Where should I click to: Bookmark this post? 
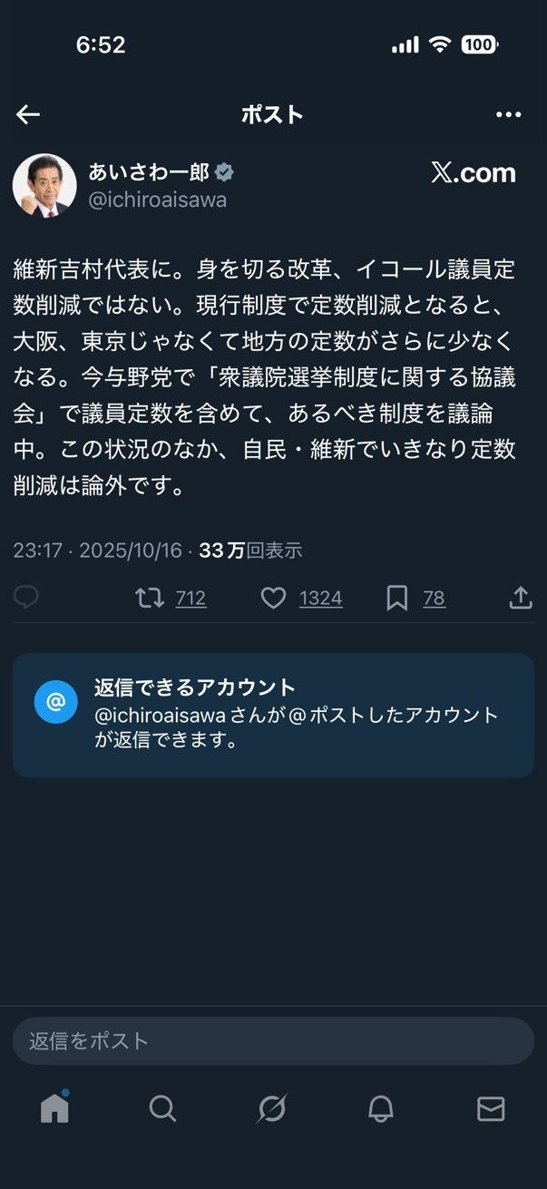click(x=396, y=598)
